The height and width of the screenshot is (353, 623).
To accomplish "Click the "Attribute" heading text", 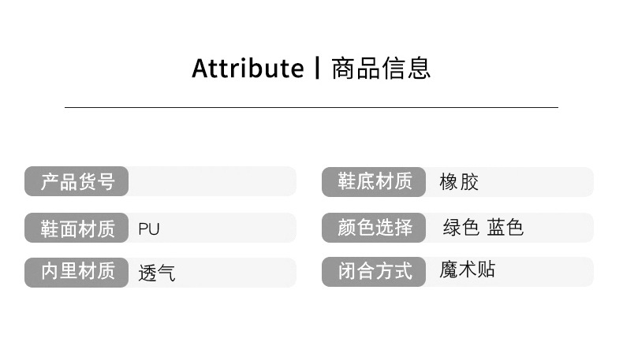I will (248, 69).
